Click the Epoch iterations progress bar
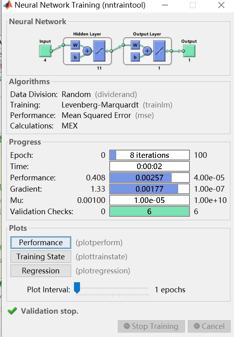The height and width of the screenshot is (337, 234). click(x=150, y=155)
